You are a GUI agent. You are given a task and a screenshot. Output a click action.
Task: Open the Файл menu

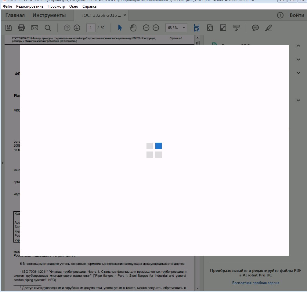point(7,6)
